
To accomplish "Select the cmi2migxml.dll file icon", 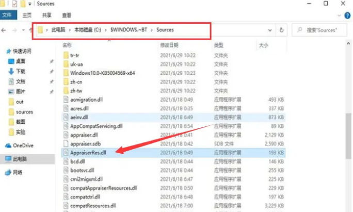I will point(66,179).
